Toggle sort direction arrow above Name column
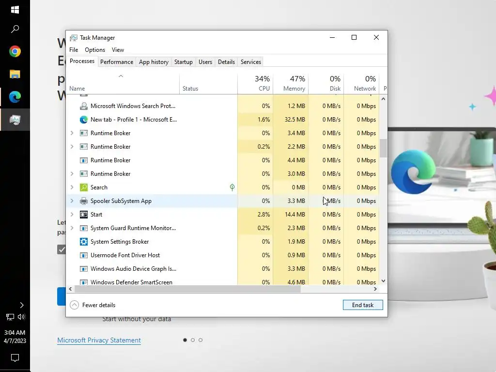The image size is (496, 372). tap(121, 76)
